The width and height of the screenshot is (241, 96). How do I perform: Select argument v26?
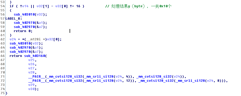coord(31,64)
